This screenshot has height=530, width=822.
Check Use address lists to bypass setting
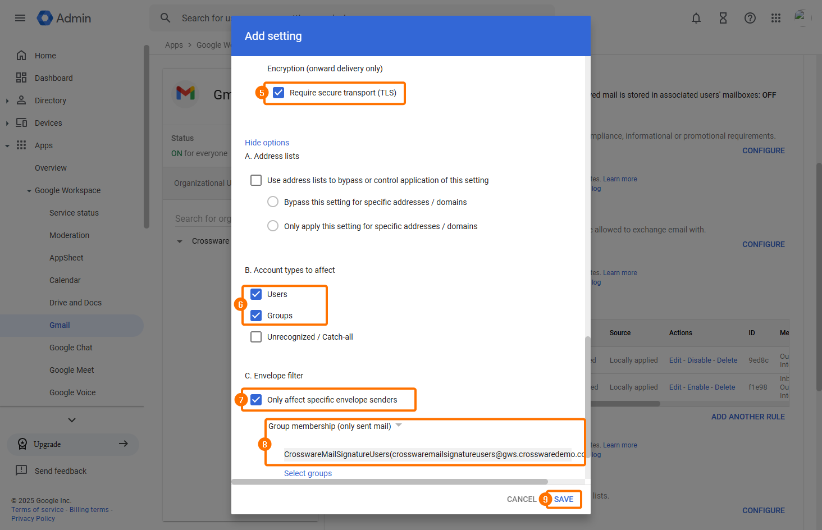tap(256, 180)
